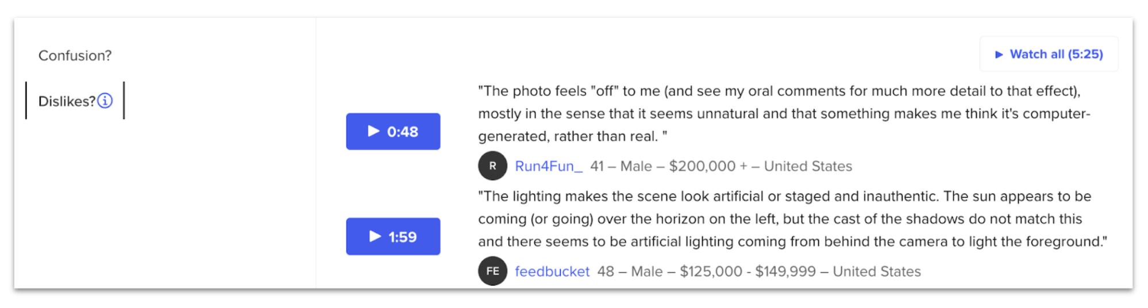This screenshot has height=308, width=1148.
Task: Click United States in the feedbucket row
Action: (877, 271)
